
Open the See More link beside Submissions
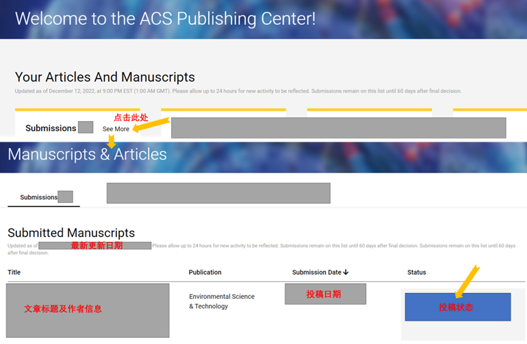116,129
